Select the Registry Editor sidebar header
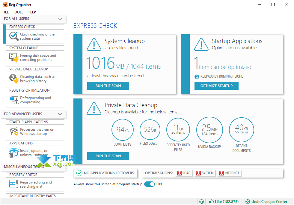 click(x=35, y=175)
